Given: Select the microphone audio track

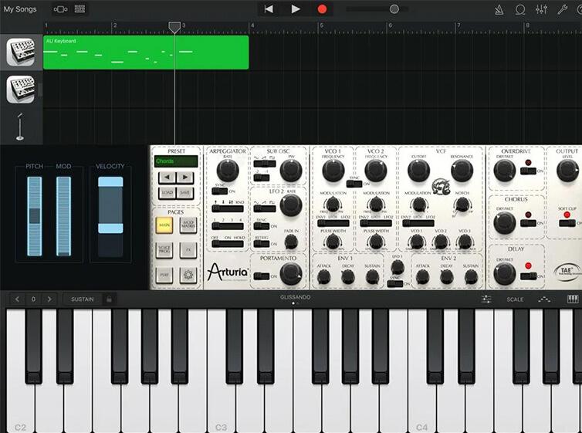Looking at the screenshot, I should pyautogui.click(x=20, y=127).
